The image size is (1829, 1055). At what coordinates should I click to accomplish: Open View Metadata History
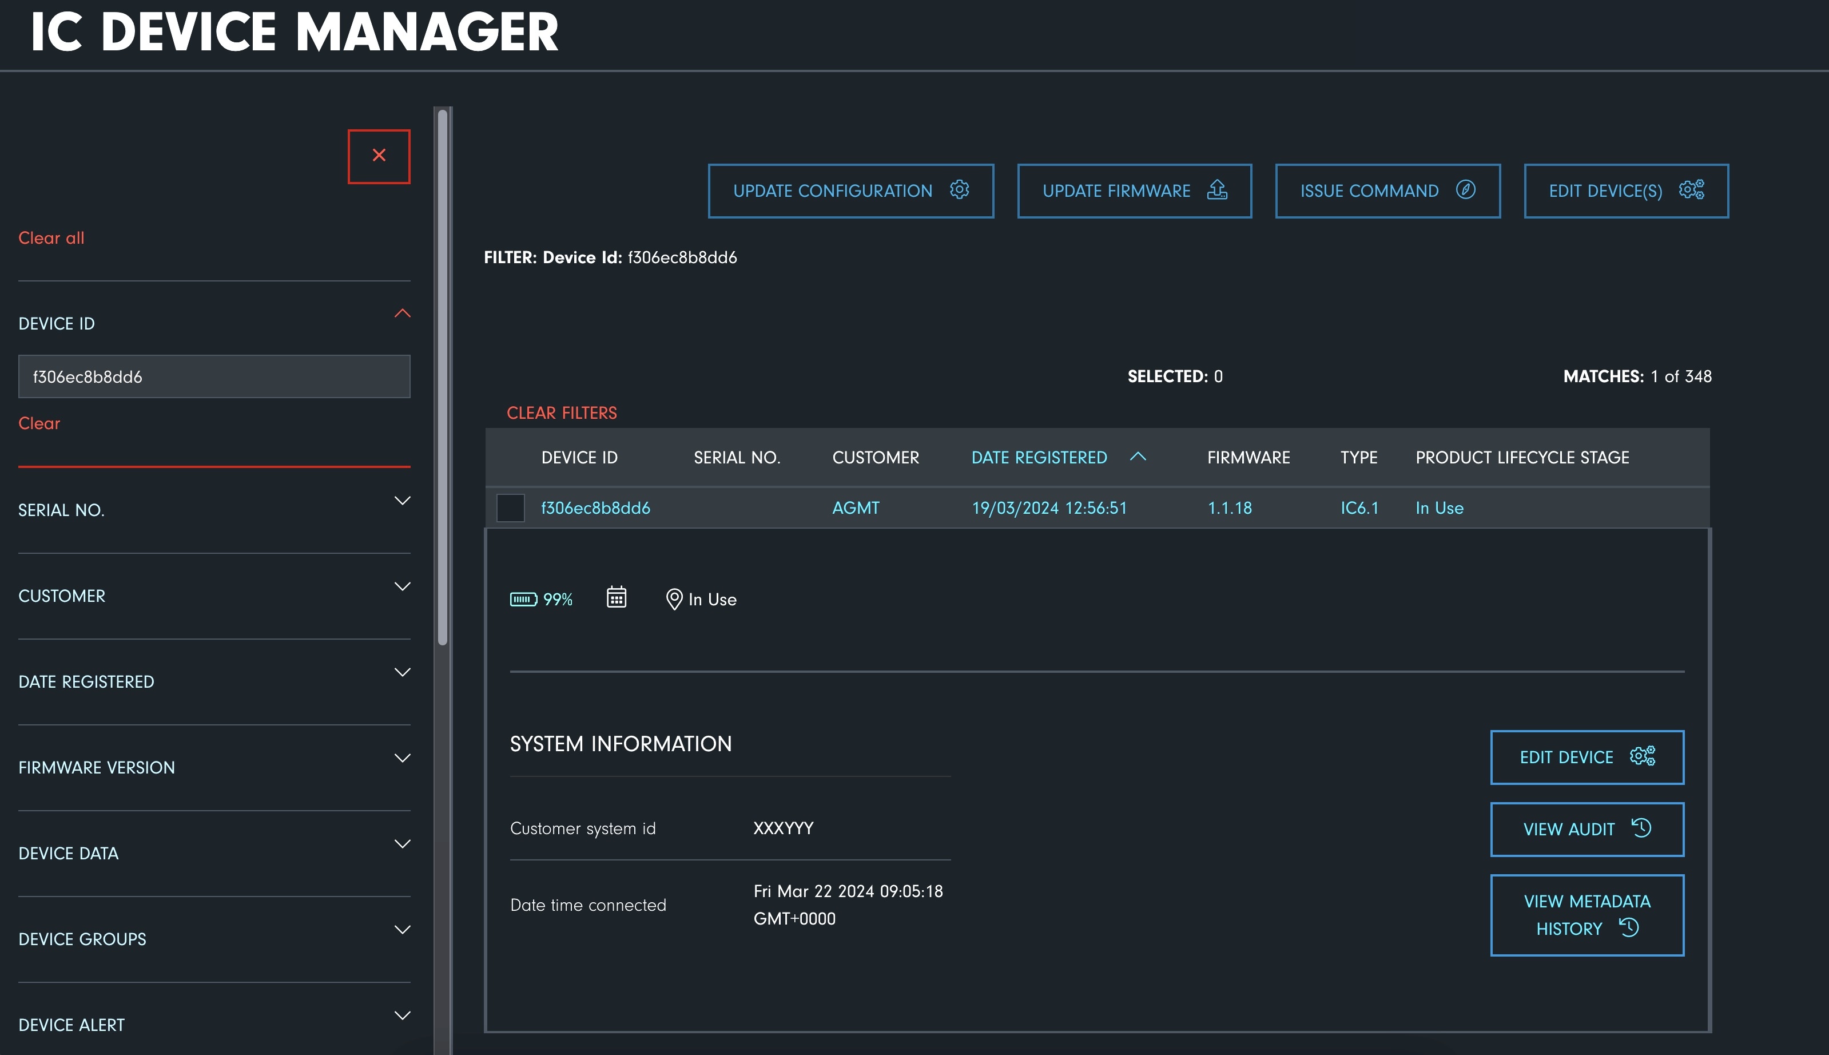click(1587, 915)
